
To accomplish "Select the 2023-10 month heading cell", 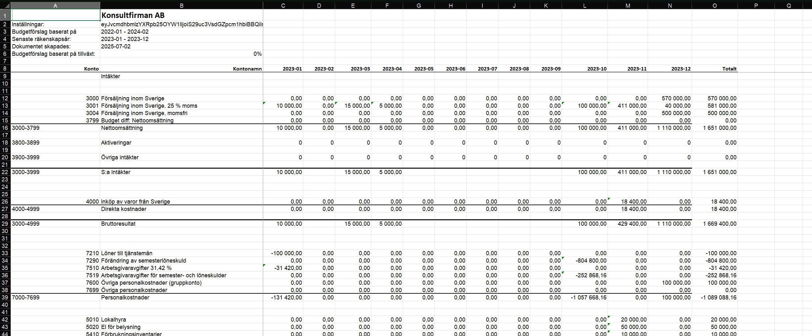I will 585,69.
